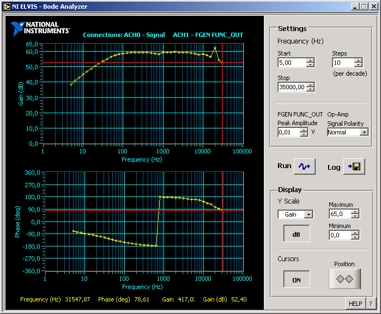Image resolution: width=381 pixels, height=314 pixels.
Task: Decrement the Start frequency value
Action: (x=310, y=65)
